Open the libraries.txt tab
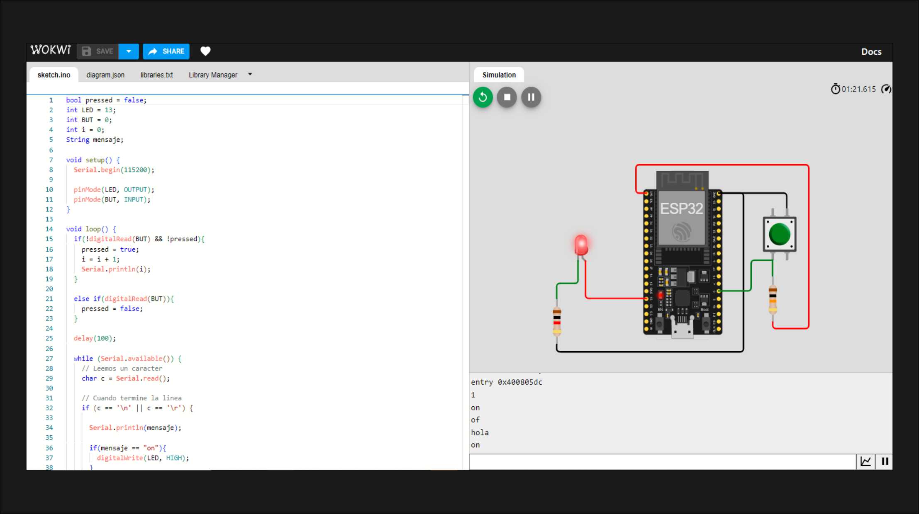The width and height of the screenshot is (919, 514). [x=156, y=75]
